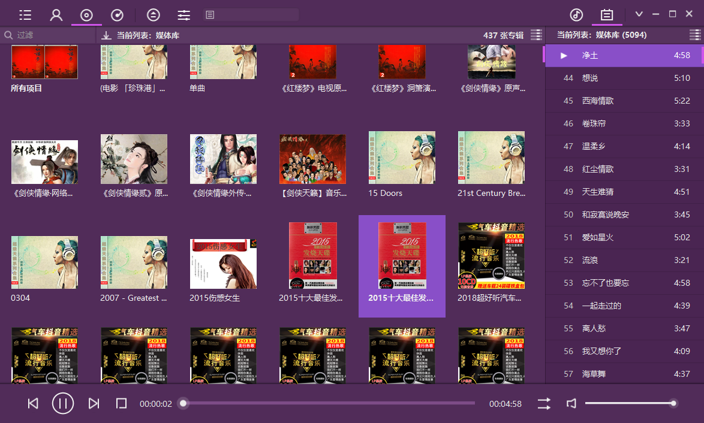
Task: Select track 48 红尘情歌
Action: [x=624, y=169]
